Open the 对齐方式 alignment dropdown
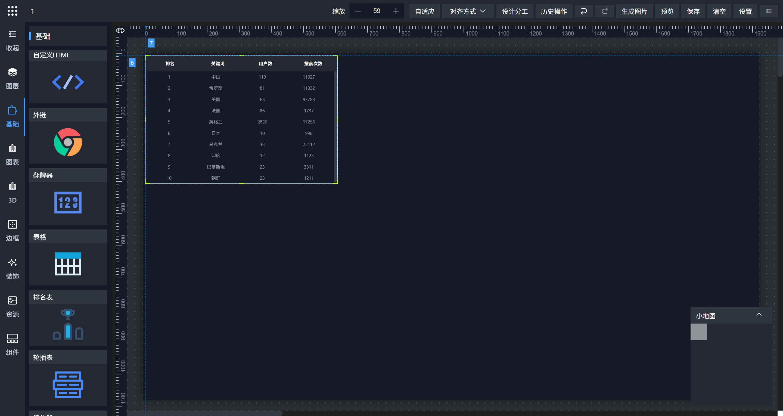Screen dimensions: 783x416 click(468, 11)
